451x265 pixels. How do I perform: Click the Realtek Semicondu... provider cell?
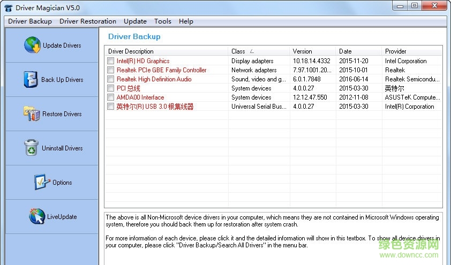(x=412, y=79)
